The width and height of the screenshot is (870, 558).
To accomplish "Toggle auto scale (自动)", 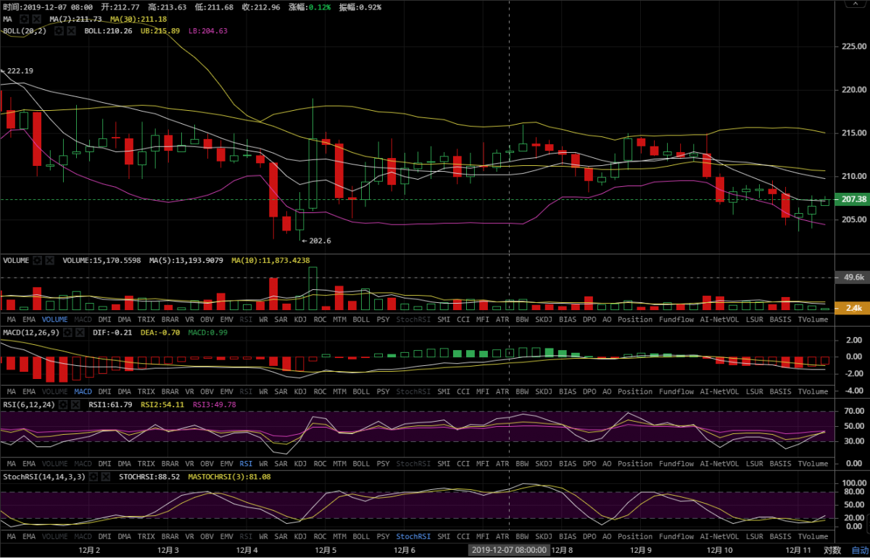I will point(859,550).
